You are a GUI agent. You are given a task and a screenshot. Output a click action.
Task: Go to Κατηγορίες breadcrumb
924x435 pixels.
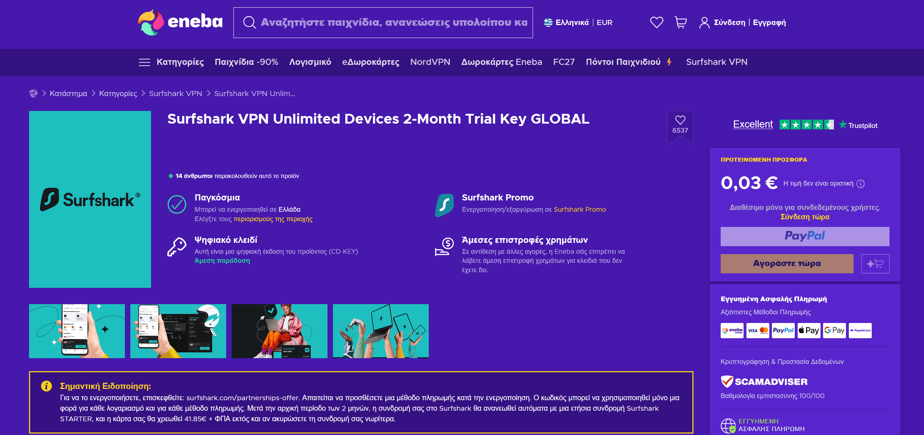(118, 94)
